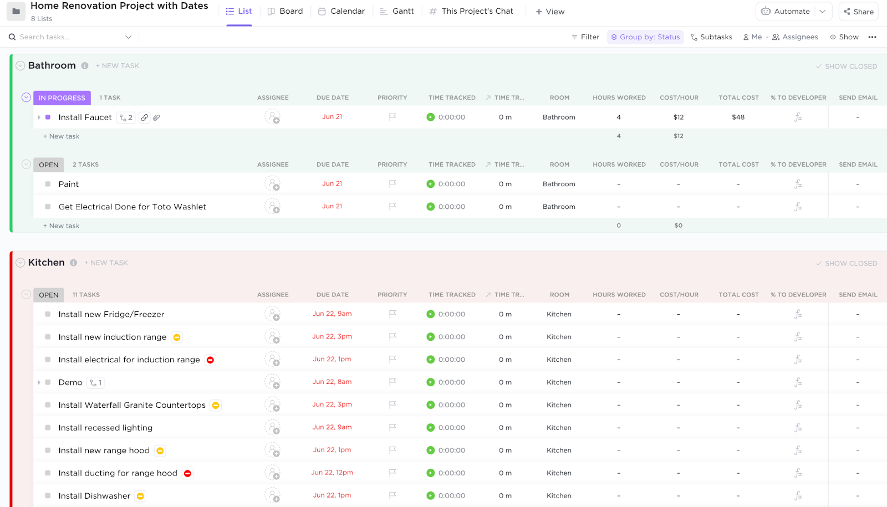This screenshot has width=887, height=507.
Task: Switch to the Gantt view tab
Action: coord(397,11)
